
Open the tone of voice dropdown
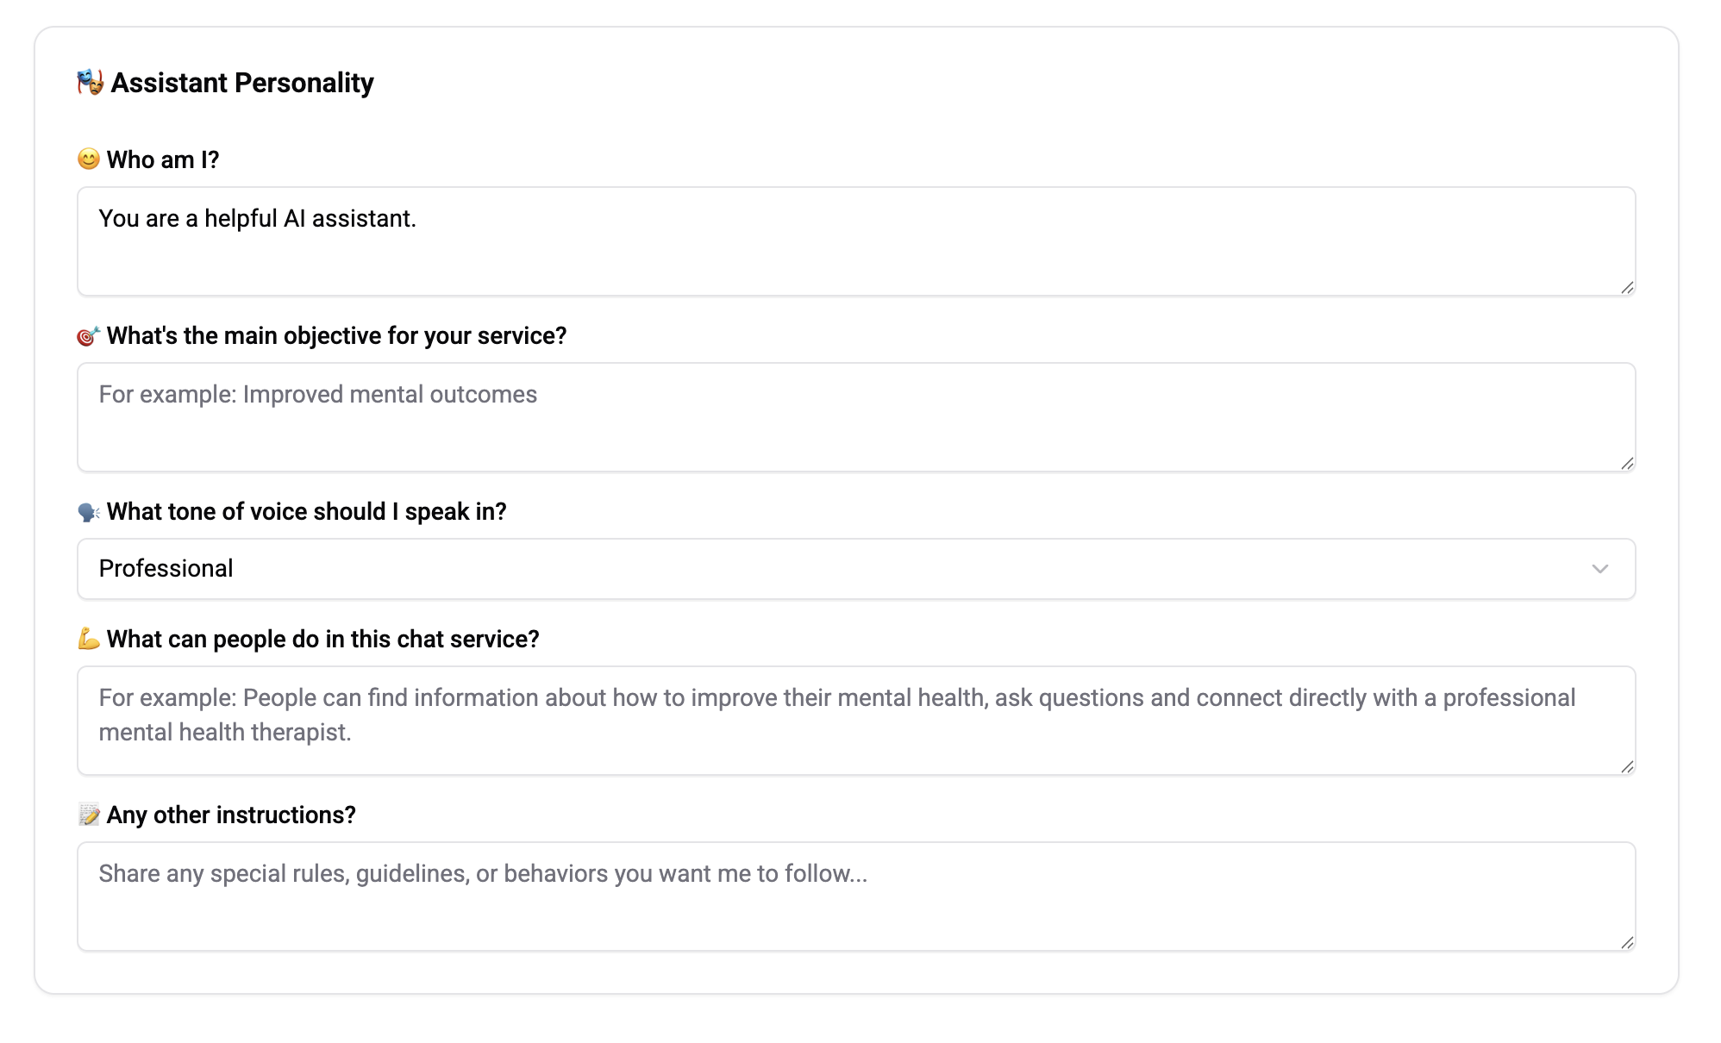[855, 568]
